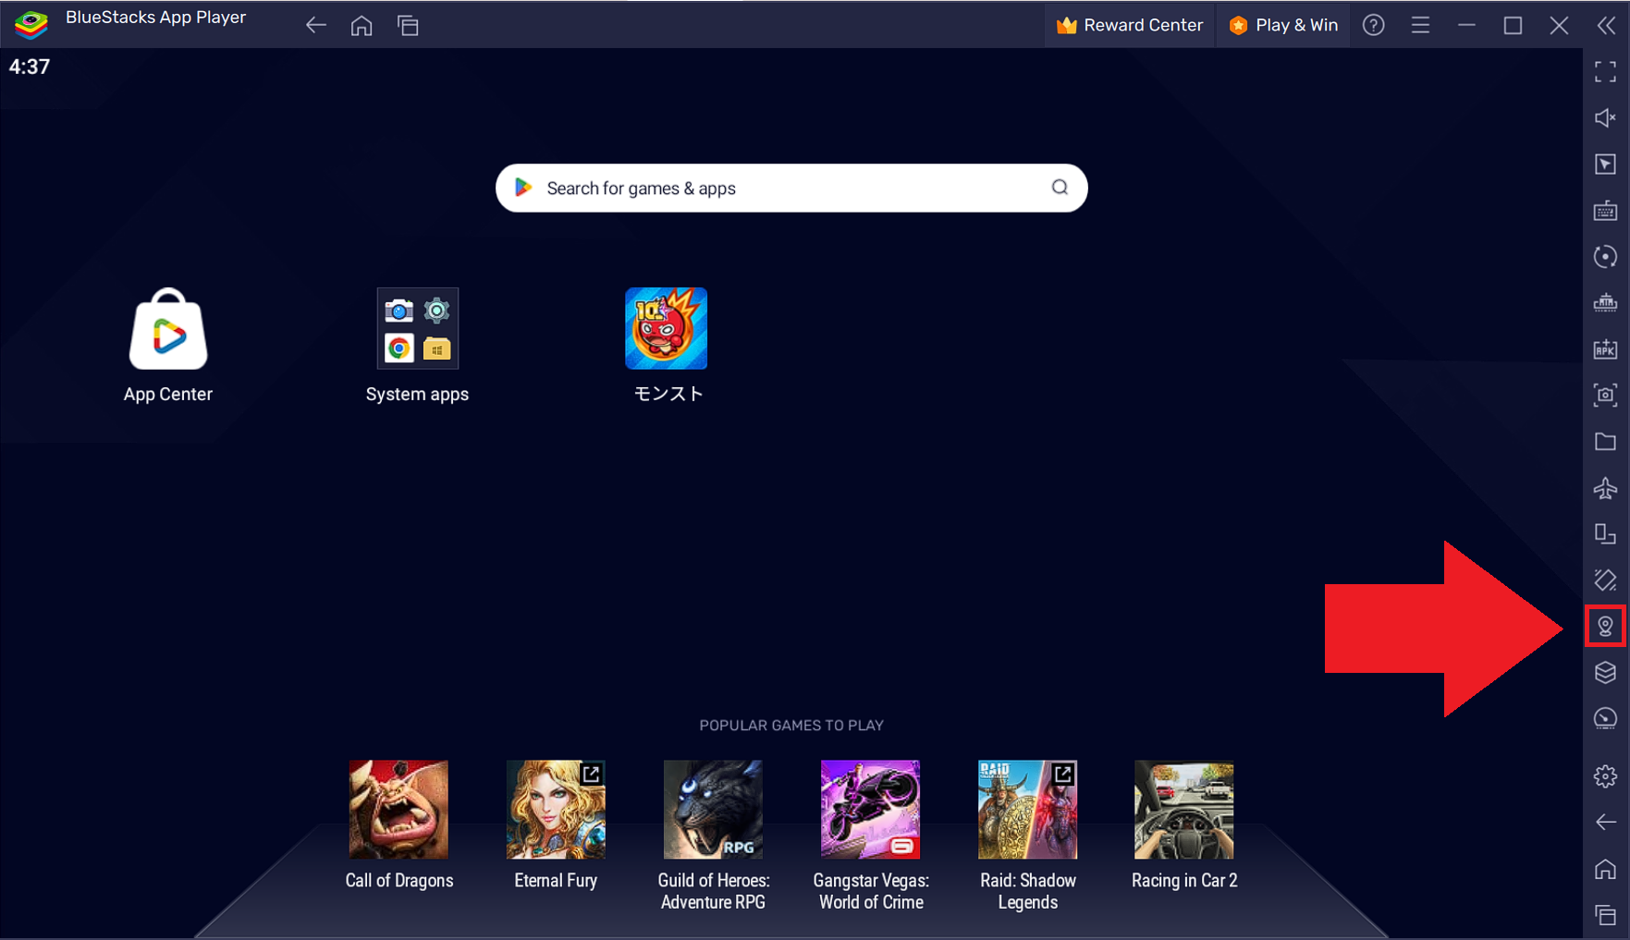The image size is (1630, 940).
Task: Open the multi-instance layers icon
Action: [1606, 672]
